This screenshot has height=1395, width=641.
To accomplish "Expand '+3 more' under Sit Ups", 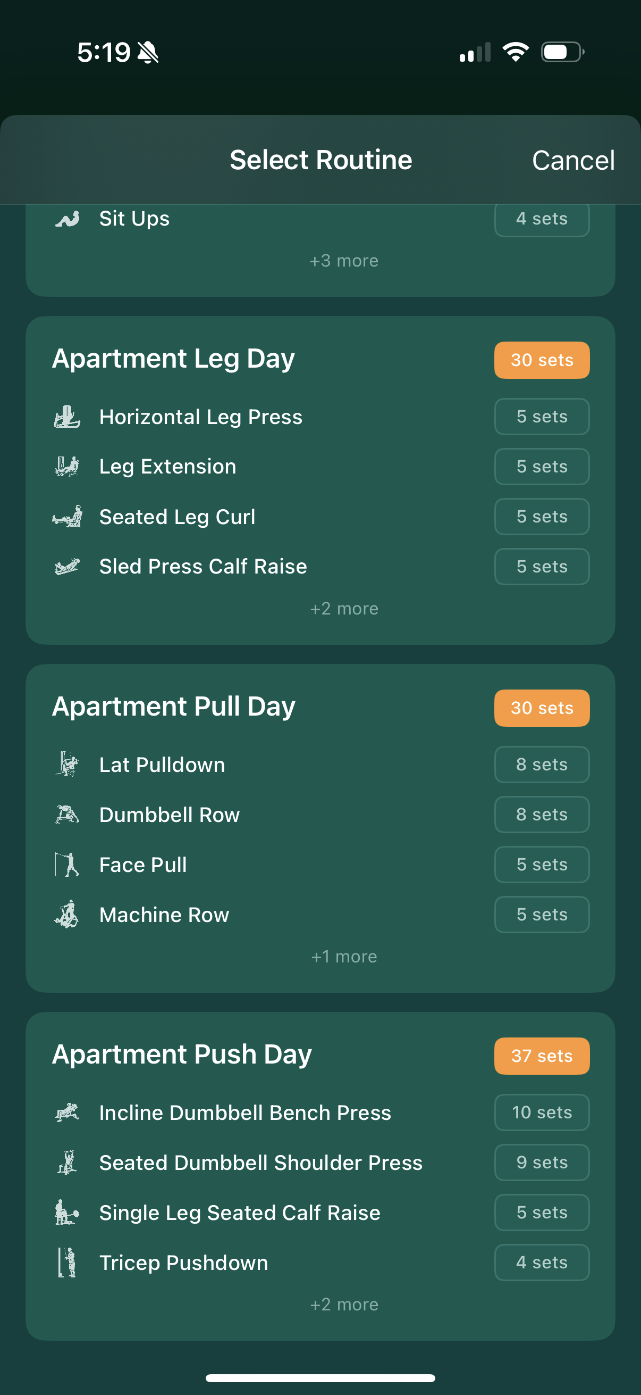I will pos(344,261).
